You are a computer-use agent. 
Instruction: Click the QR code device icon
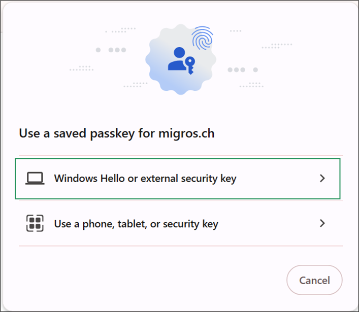coord(35,223)
